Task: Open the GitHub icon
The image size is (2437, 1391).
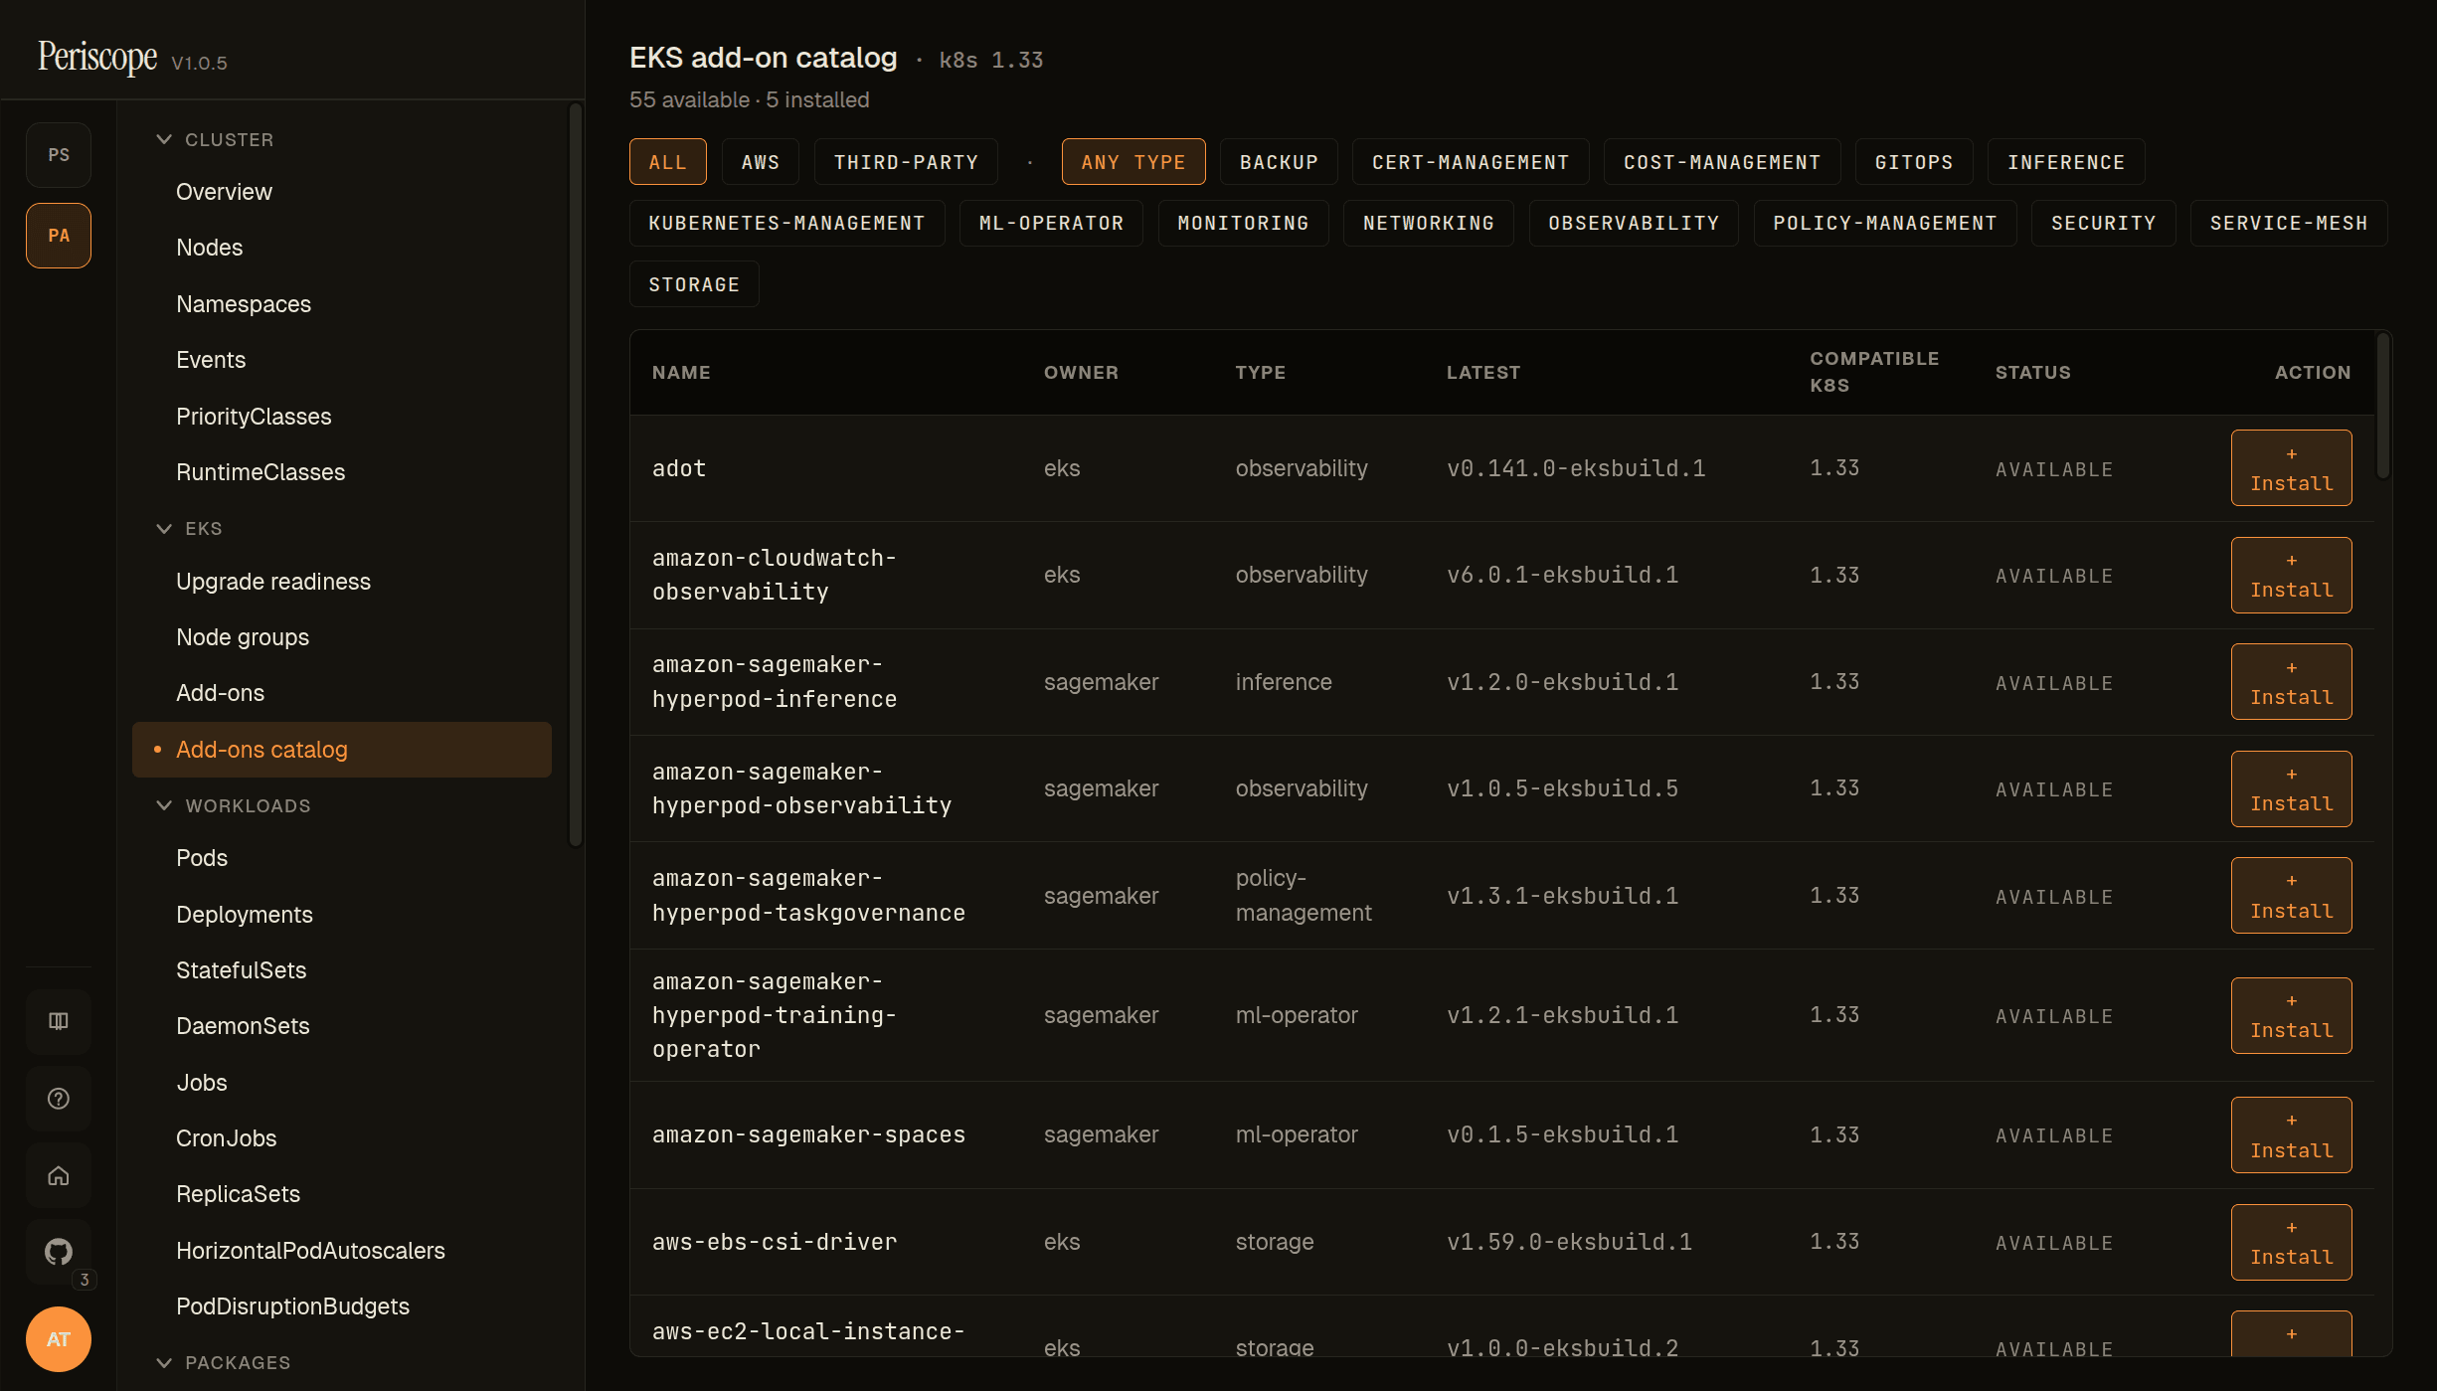Action: [59, 1252]
